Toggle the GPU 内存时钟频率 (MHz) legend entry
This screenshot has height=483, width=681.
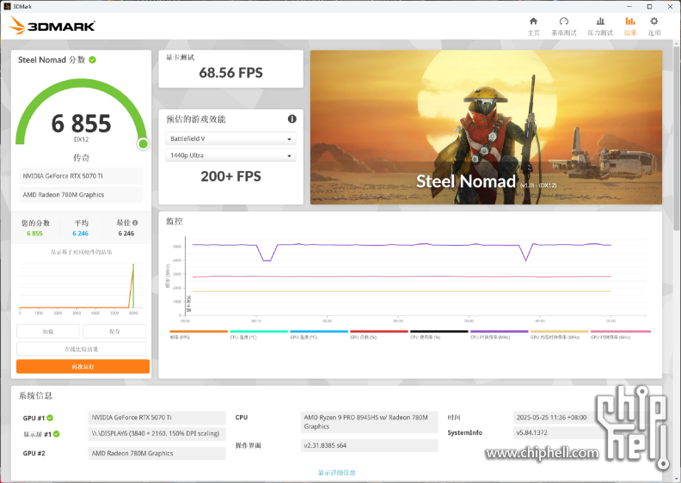[x=560, y=334]
